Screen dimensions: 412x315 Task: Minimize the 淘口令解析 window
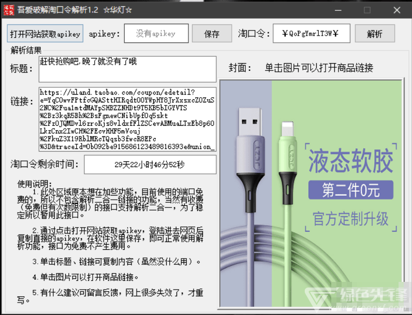pyautogui.click(x=338, y=10)
